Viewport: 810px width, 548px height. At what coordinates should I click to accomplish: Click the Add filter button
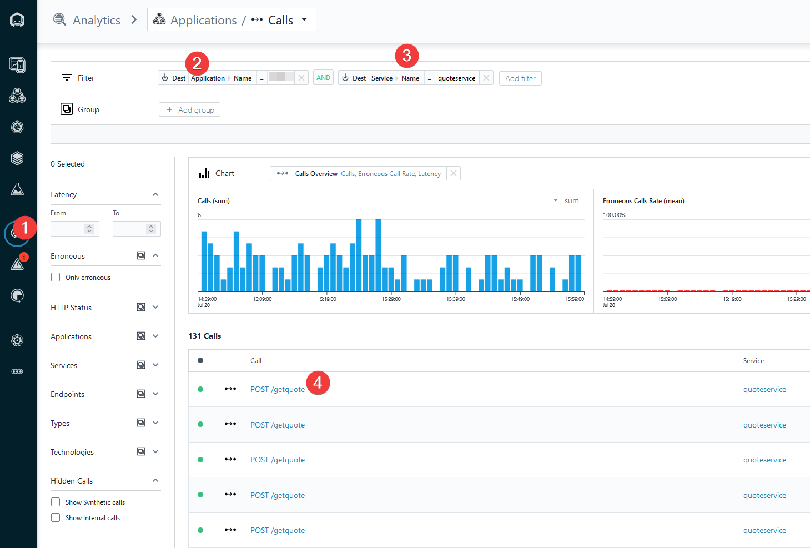click(x=520, y=78)
